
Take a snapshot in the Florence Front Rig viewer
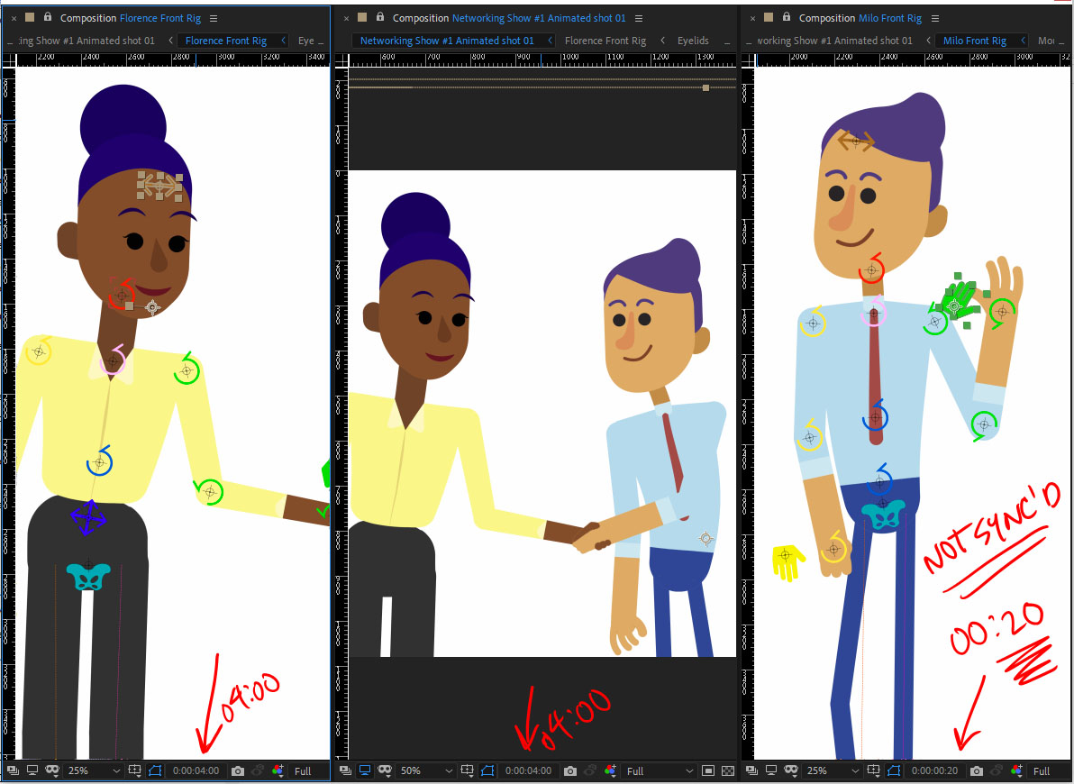click(238, 771)
